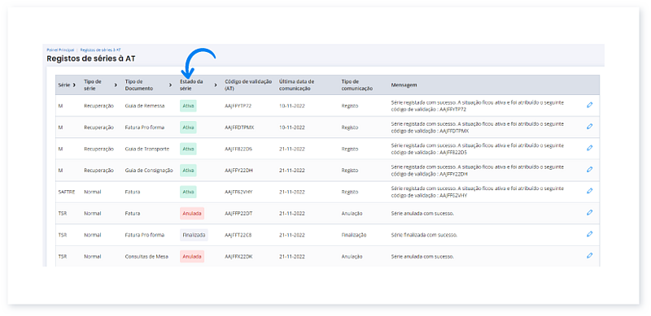Select the Última data de comunicação header

point(297,85)
